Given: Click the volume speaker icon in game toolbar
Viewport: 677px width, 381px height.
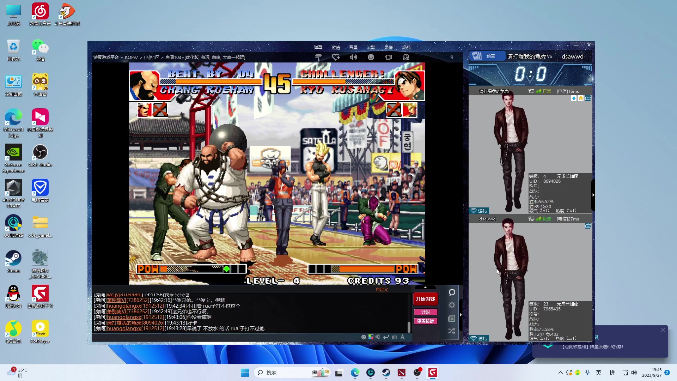Looking at the screenshot, I should [x=353, y=57].
